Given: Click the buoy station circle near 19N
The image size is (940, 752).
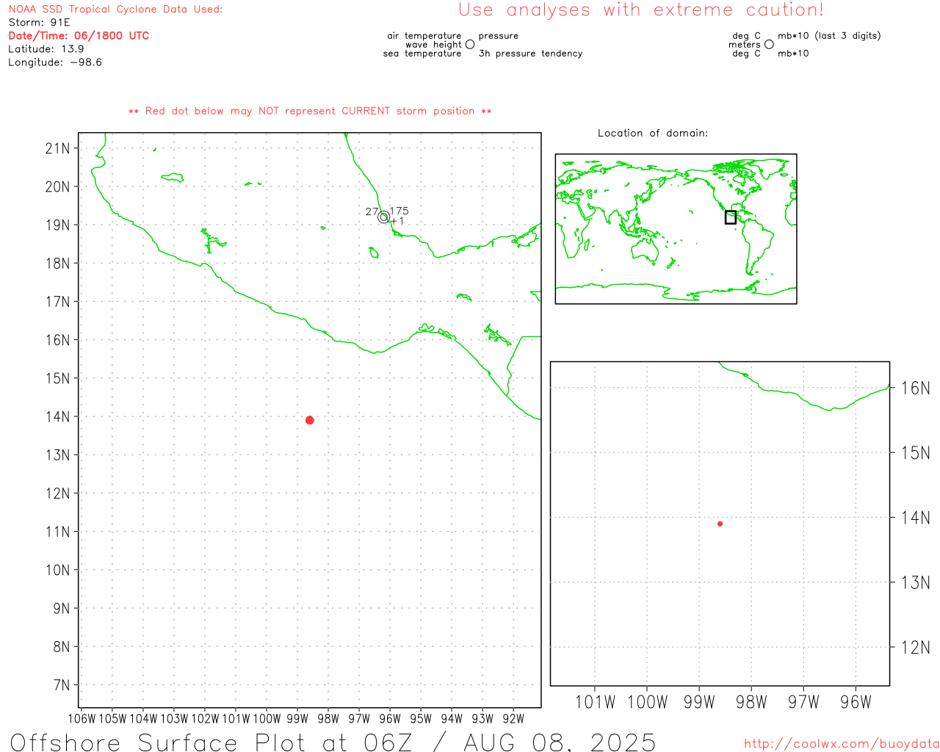Looking at the screenshot, I should pos(383,217).
